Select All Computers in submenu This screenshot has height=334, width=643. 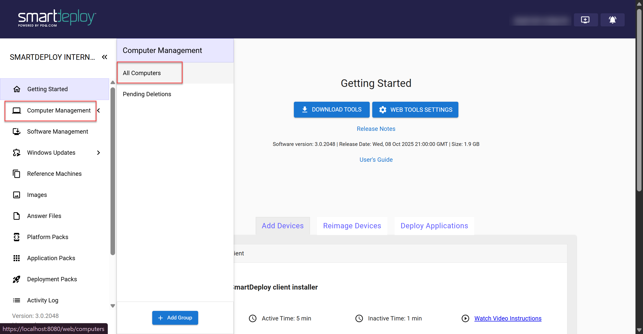(142, 73)
